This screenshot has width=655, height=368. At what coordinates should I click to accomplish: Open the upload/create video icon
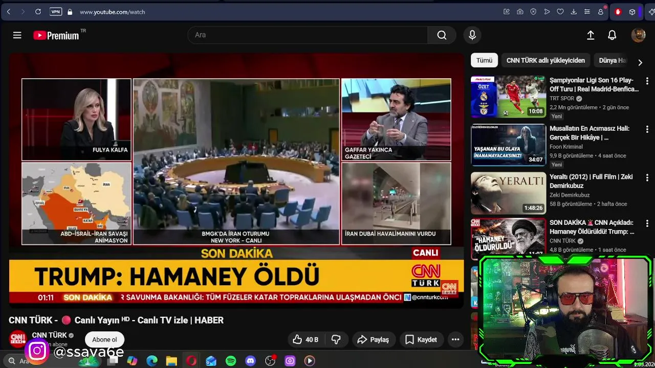(x=591, y=35)
